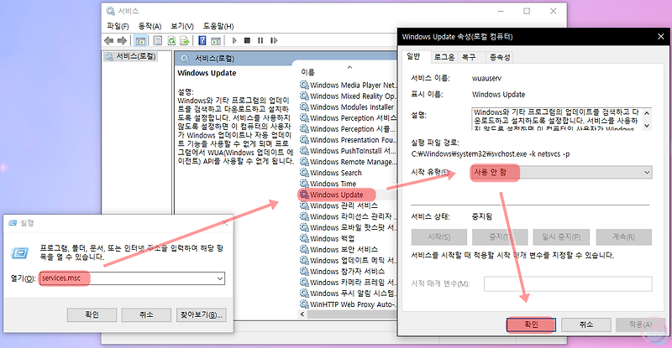The width and height of the screenshot is (672, 348).
Task: Open the blue Help toolbar icon
Action: coord(202,40)
